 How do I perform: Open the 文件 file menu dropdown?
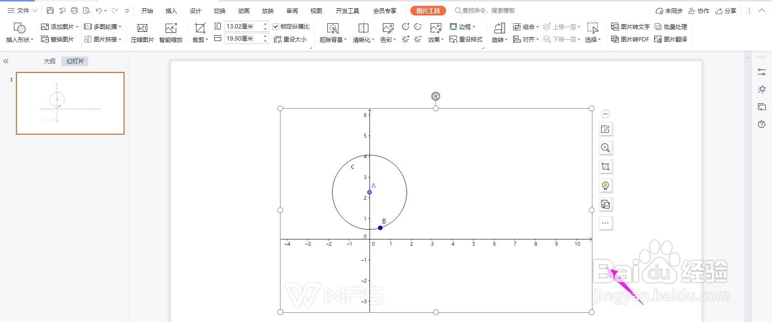22,11
